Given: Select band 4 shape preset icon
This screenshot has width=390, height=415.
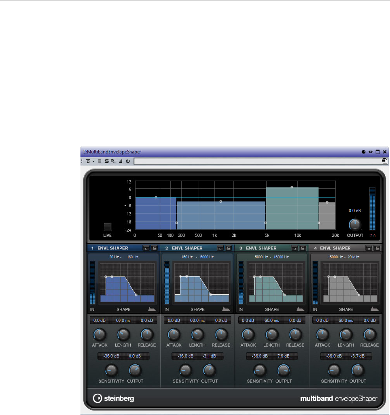Looking at the screenshot, I should pyautogui.click(x=375, y=309).
